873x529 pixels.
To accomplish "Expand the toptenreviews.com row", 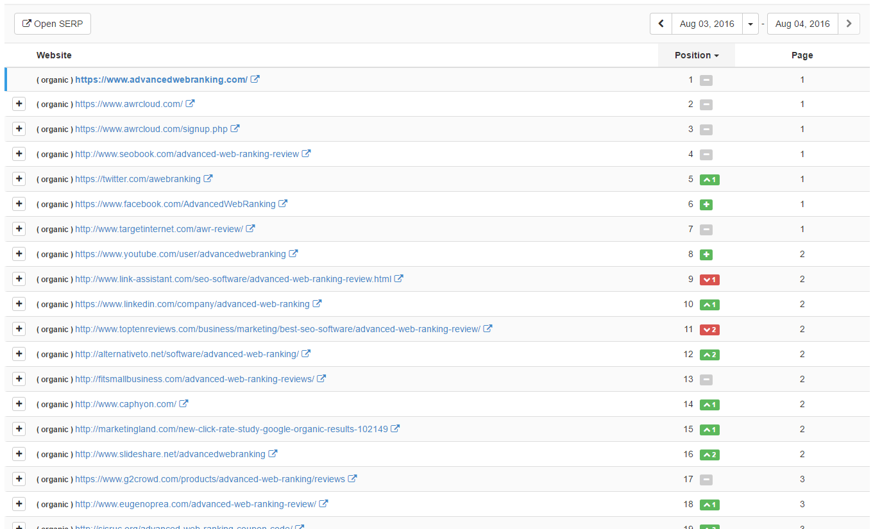I will [x=19, y=328].
